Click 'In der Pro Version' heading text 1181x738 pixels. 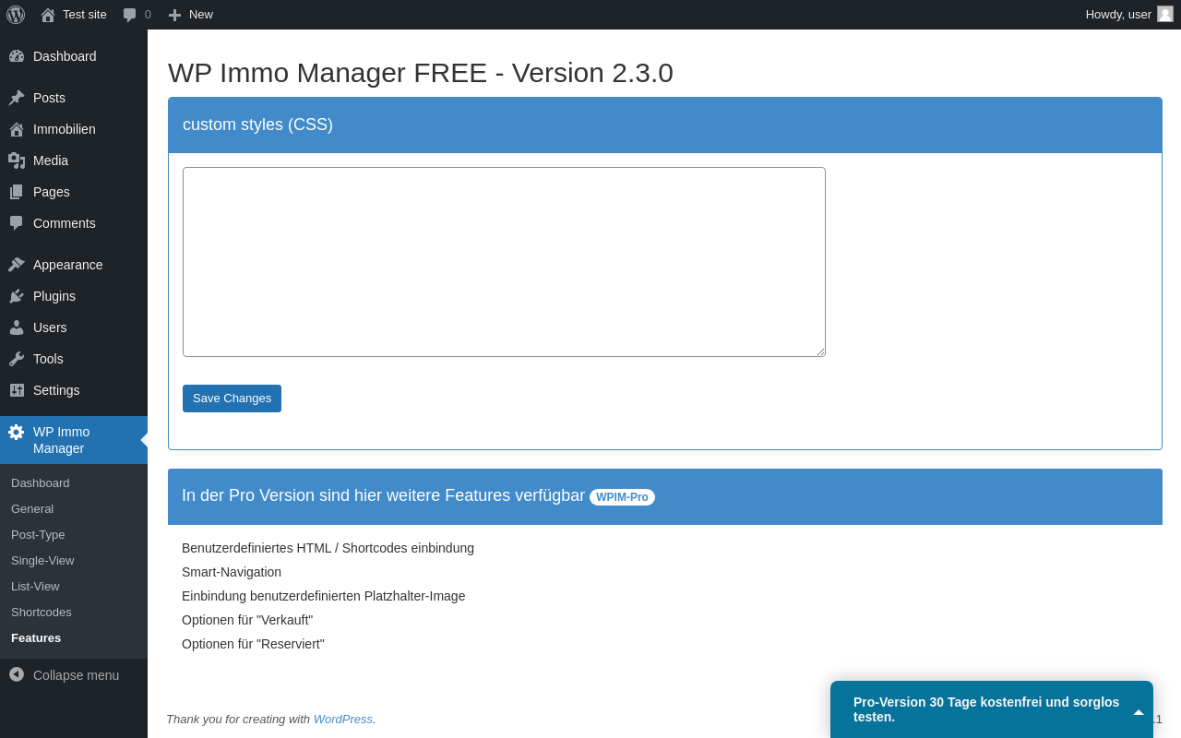(x=383, y=495)
